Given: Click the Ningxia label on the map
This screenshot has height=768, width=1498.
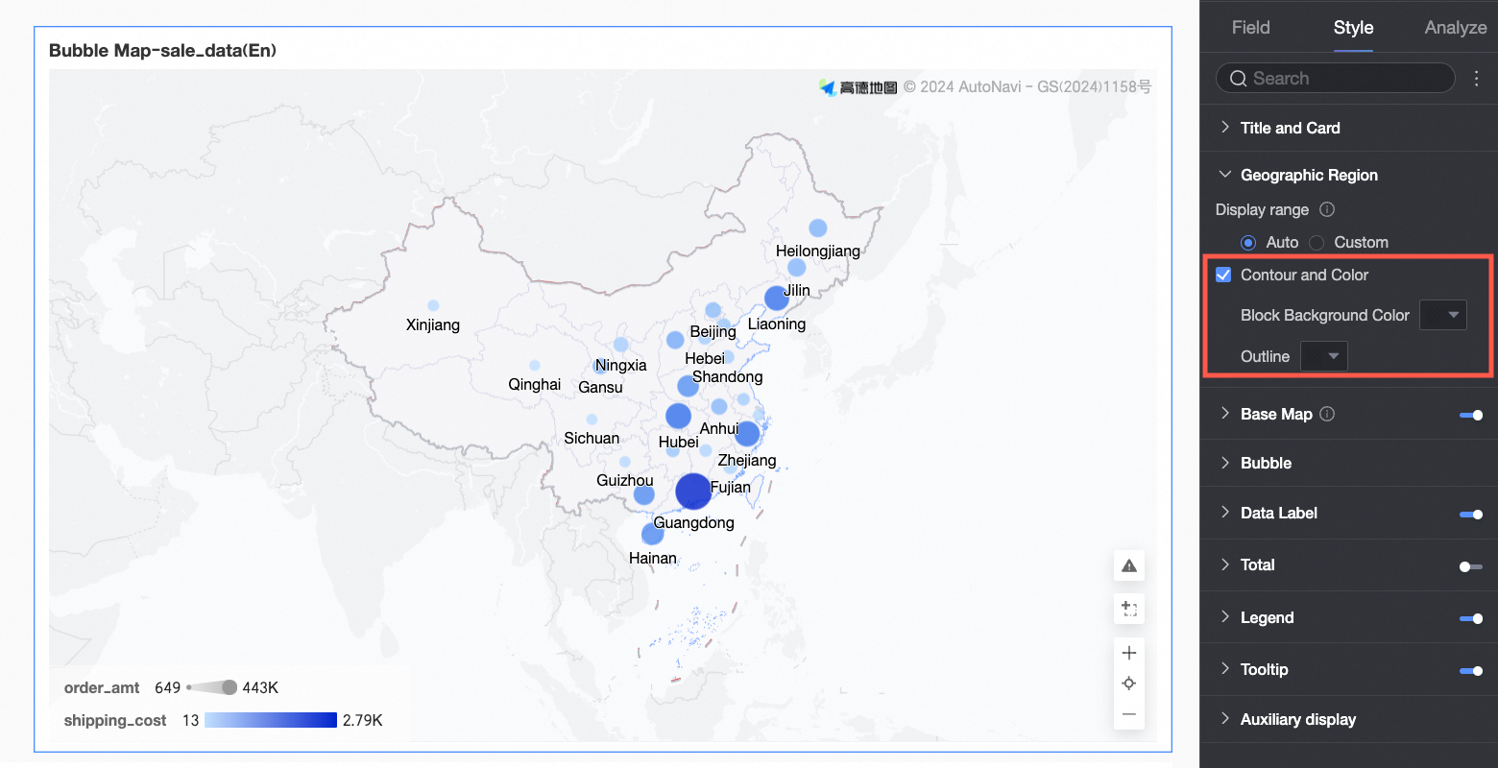Looking at the screenshot, I should tap(621, 365).
